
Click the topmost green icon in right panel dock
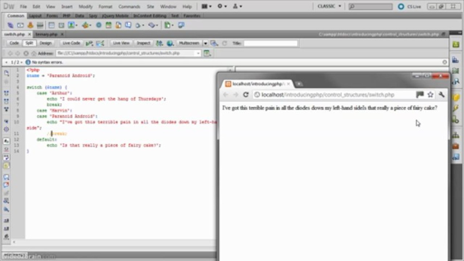tap(456, 44)
